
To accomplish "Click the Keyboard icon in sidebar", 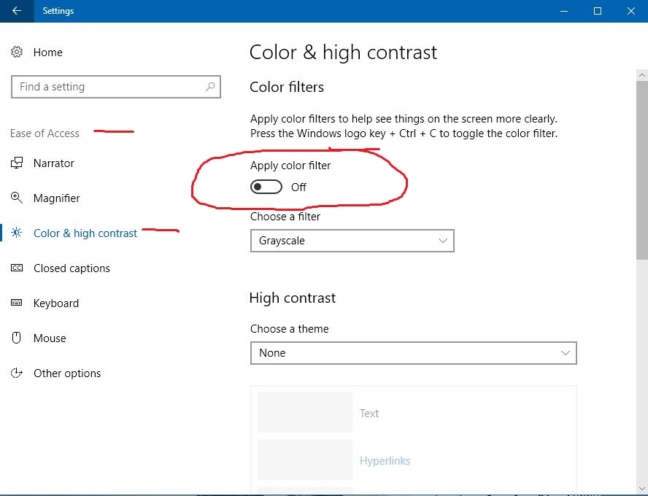I will tap(17, 303).
